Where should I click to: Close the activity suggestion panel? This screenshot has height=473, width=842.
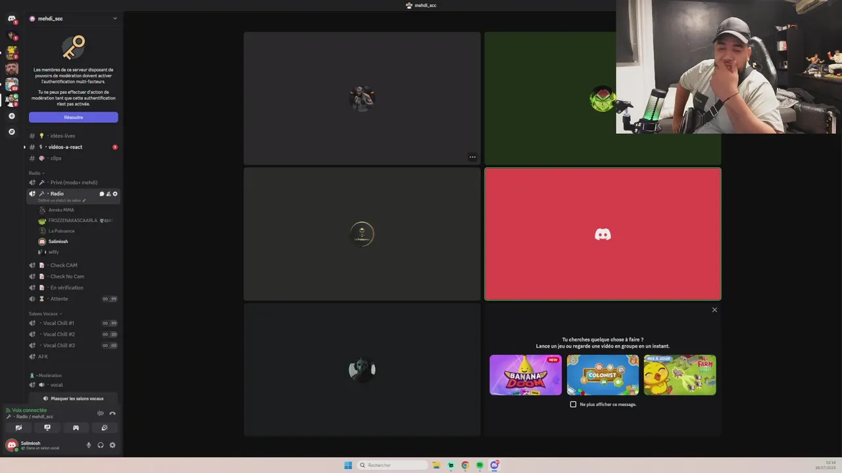714,310
